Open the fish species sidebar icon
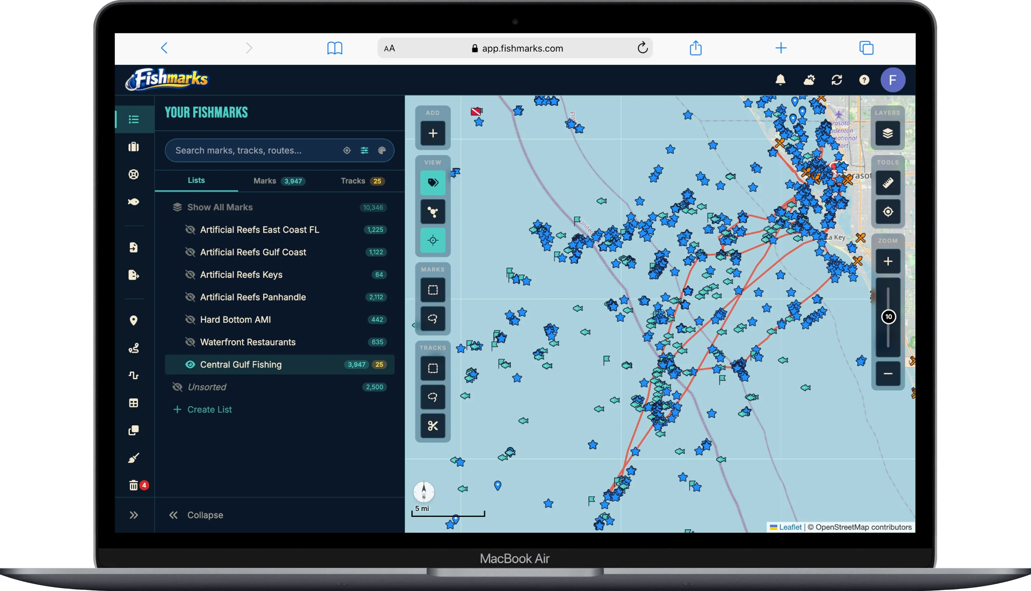This screenshot has width=1031, height=591. coord(134,202)
